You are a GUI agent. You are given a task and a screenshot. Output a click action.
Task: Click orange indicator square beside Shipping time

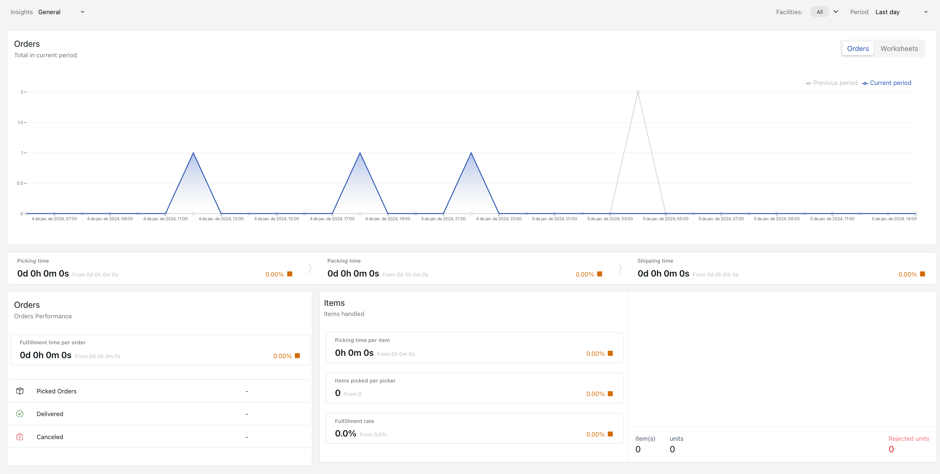coord(923,274)
